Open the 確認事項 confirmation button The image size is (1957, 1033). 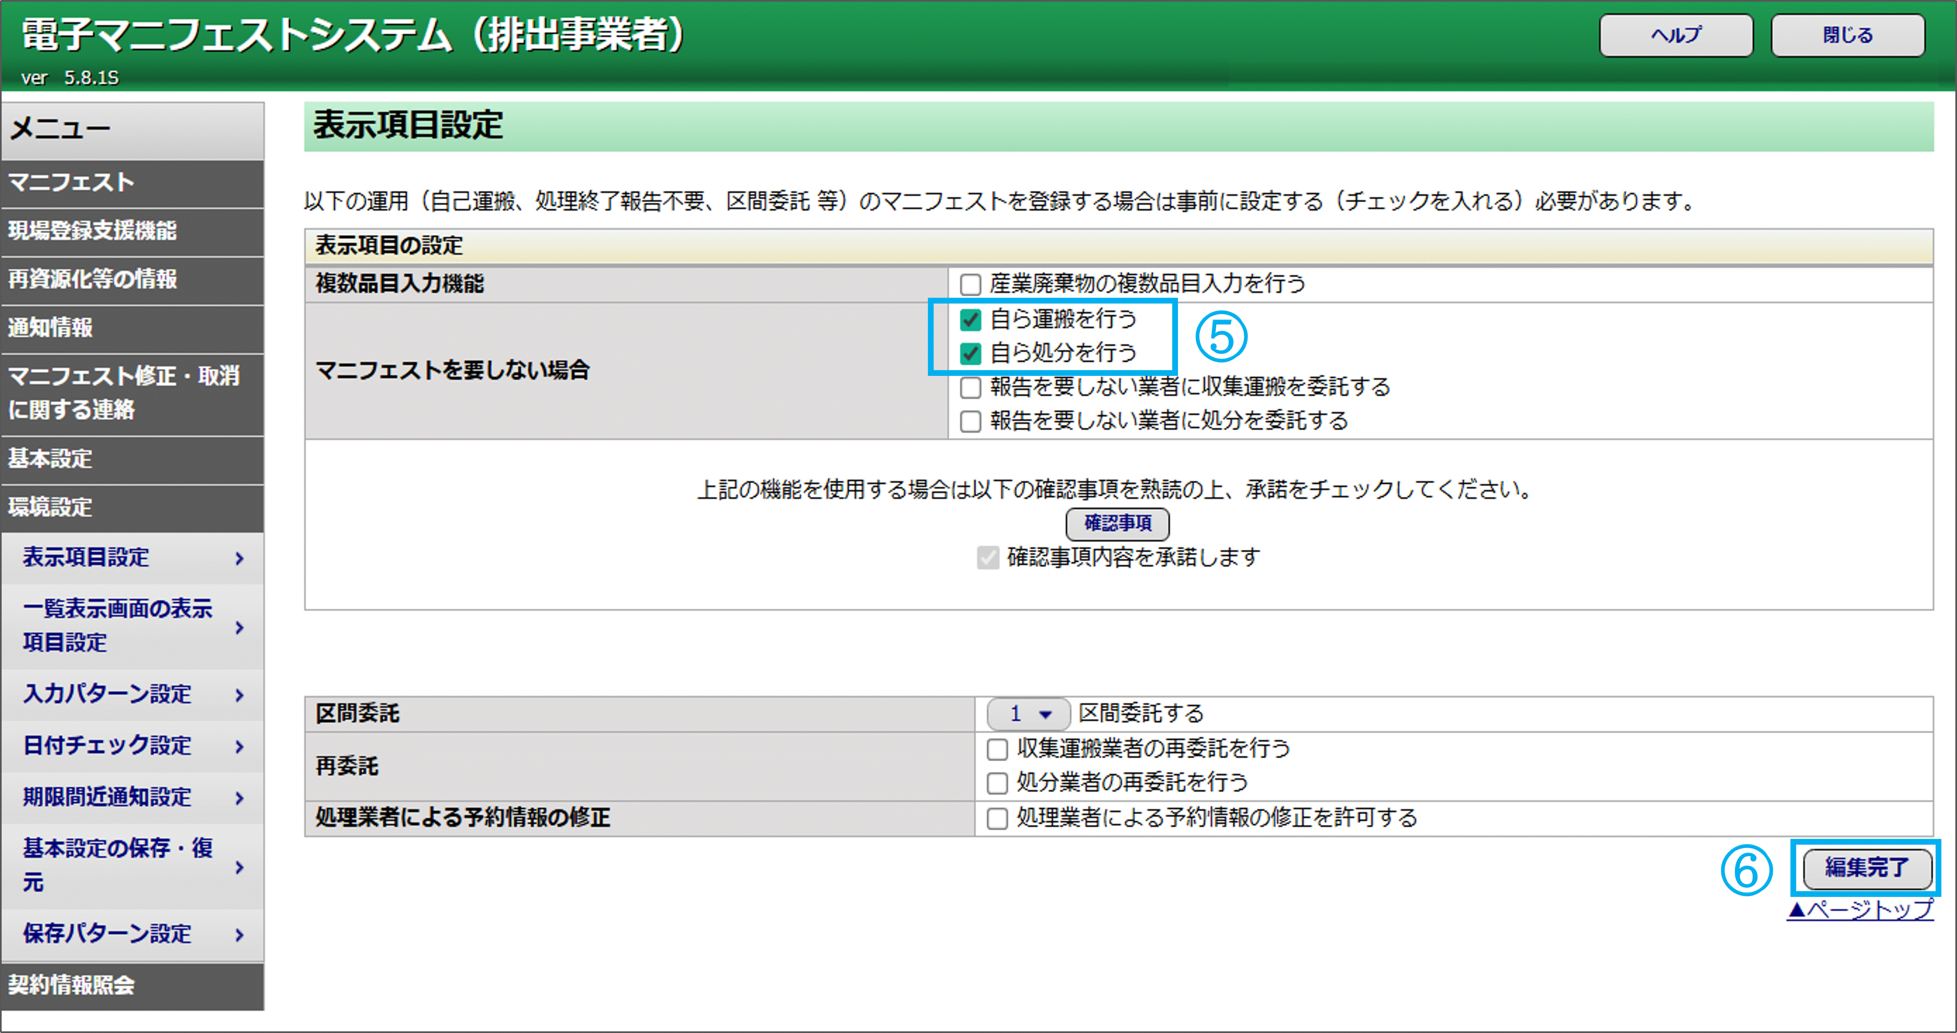pyautogui.click(x=1117, y=523)
